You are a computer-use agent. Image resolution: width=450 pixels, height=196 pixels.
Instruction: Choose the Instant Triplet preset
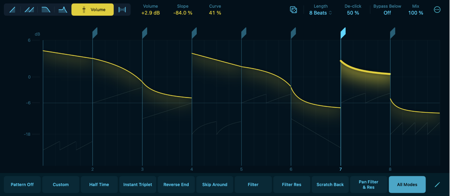tap(138, 184)
